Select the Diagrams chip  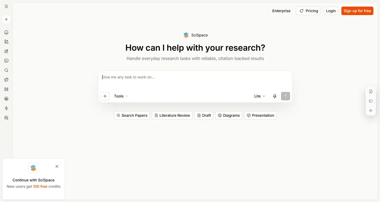coord(229,115)
